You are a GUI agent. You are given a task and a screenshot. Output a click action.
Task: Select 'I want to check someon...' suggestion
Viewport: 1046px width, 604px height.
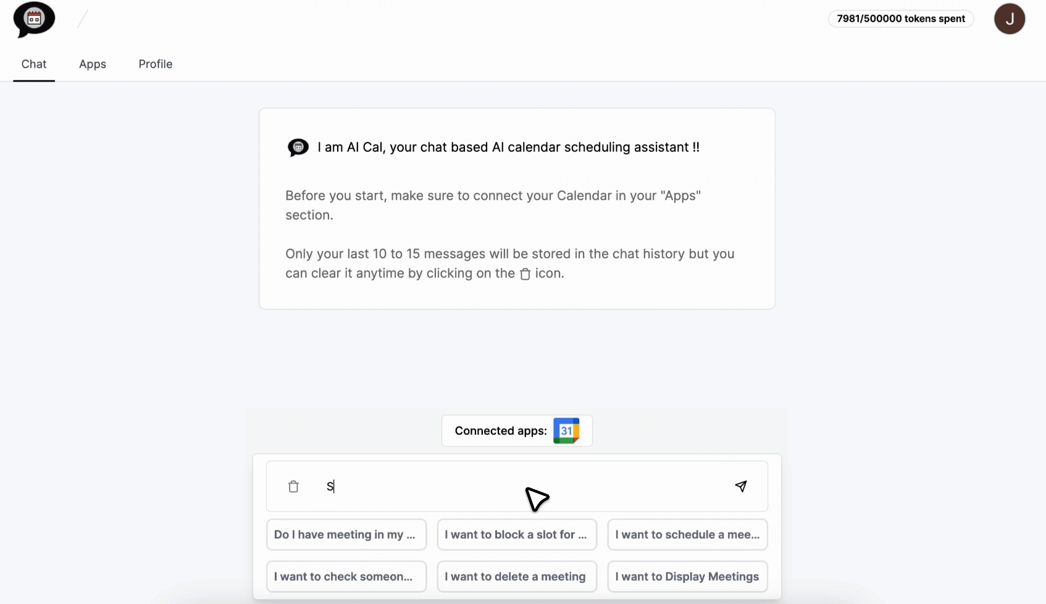pos(346,577)
